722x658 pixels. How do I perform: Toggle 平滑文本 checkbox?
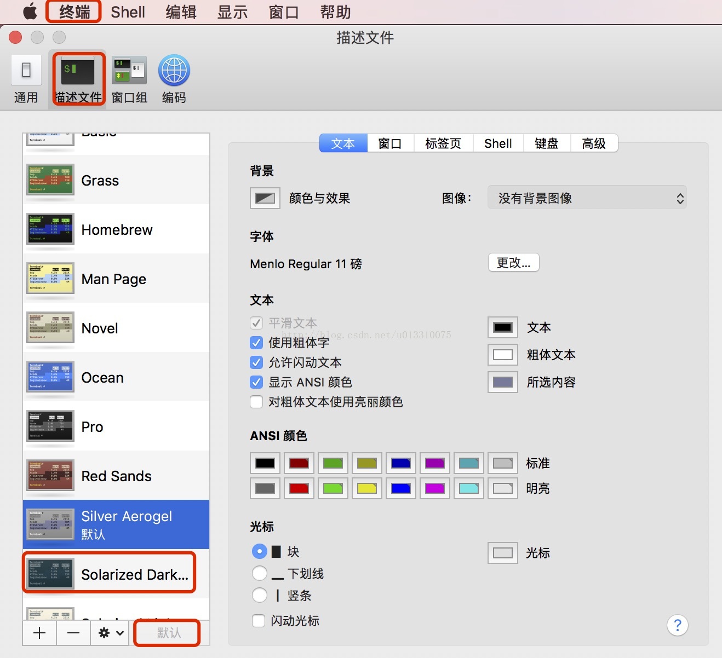point(256,323)
